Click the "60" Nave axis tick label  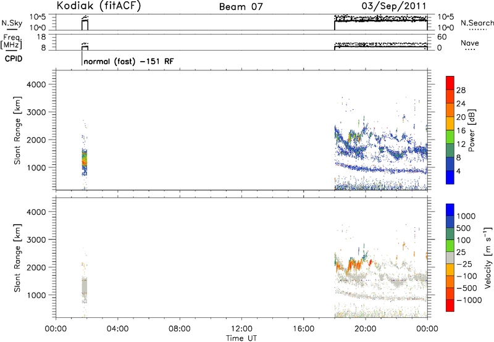(x=442, y=37)
